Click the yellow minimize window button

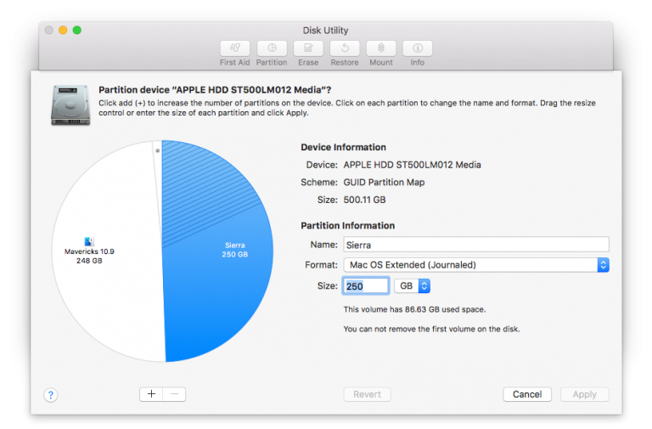(63, 30)
